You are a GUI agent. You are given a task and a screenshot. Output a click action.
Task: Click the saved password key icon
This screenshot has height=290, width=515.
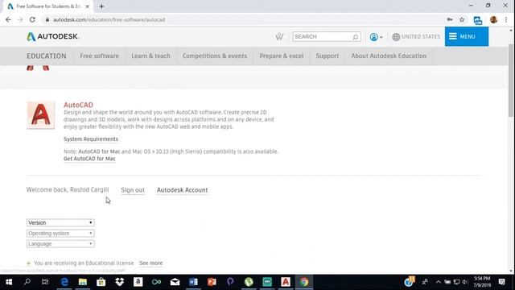[x=450, y=19]
